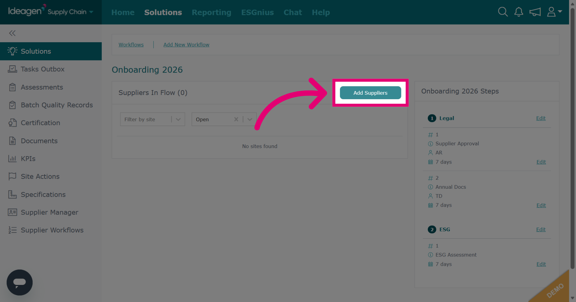Click step number 1 badge for Legal

432,118
